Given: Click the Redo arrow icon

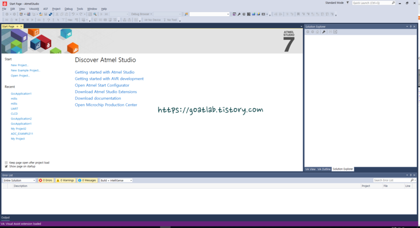Looking at the screenshot, I should tap(81, 14).
